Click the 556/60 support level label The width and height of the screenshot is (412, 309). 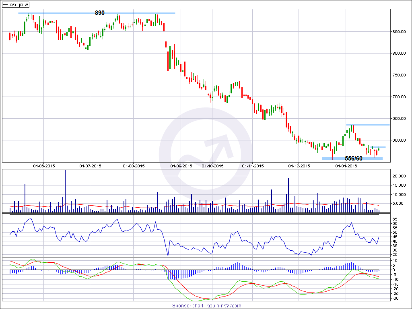click(x=354, y=159)
